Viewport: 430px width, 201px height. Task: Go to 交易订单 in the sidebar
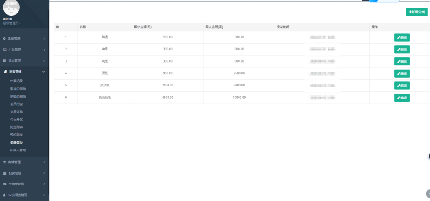click(16, 112)
